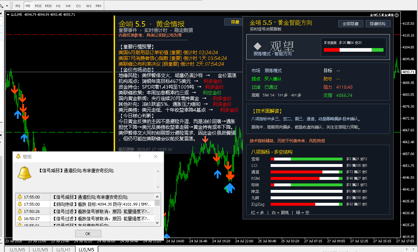Select alert row 17:55:00 【倾向持续】看跌
Viewport: 418px width, 252px height.
click(x=85, y=204)
